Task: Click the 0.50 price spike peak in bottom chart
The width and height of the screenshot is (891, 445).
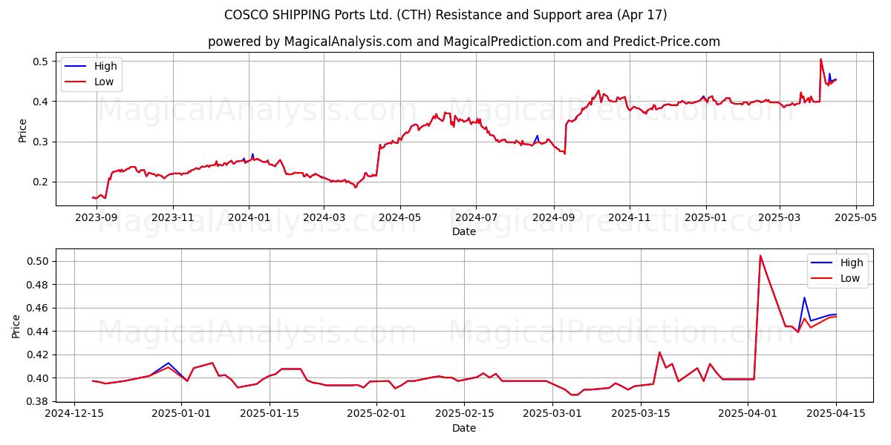Action: pyautogui.click(x=760, y=256)
